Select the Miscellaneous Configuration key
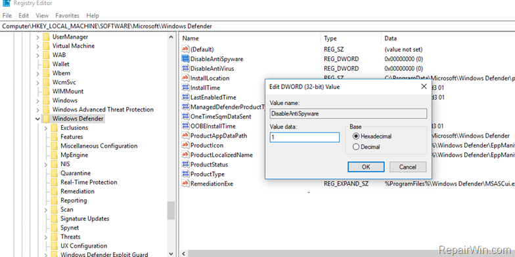 99,146
